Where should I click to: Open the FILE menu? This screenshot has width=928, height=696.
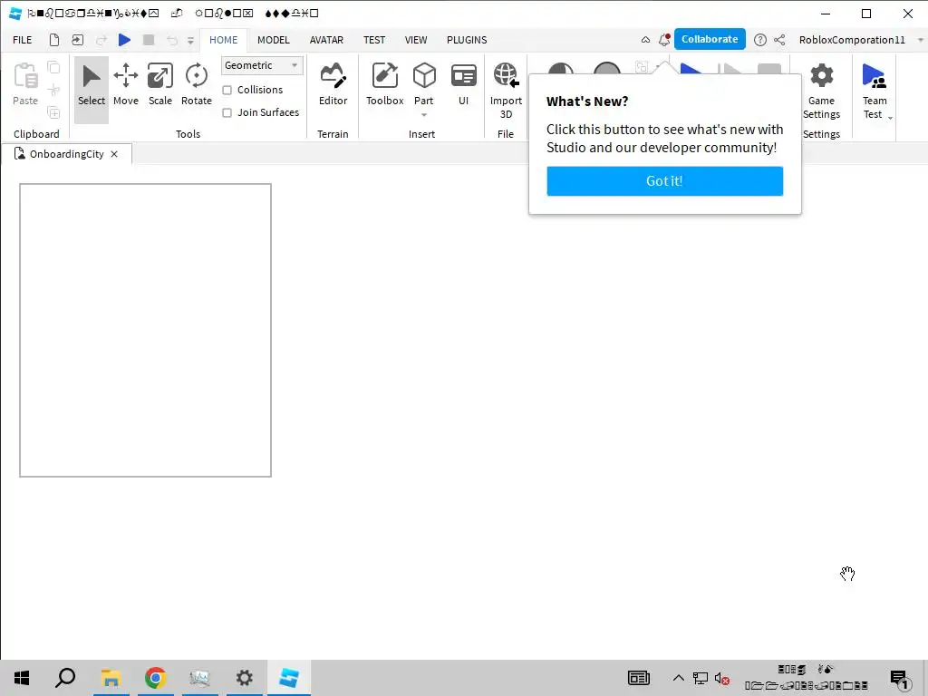[23, 40]
